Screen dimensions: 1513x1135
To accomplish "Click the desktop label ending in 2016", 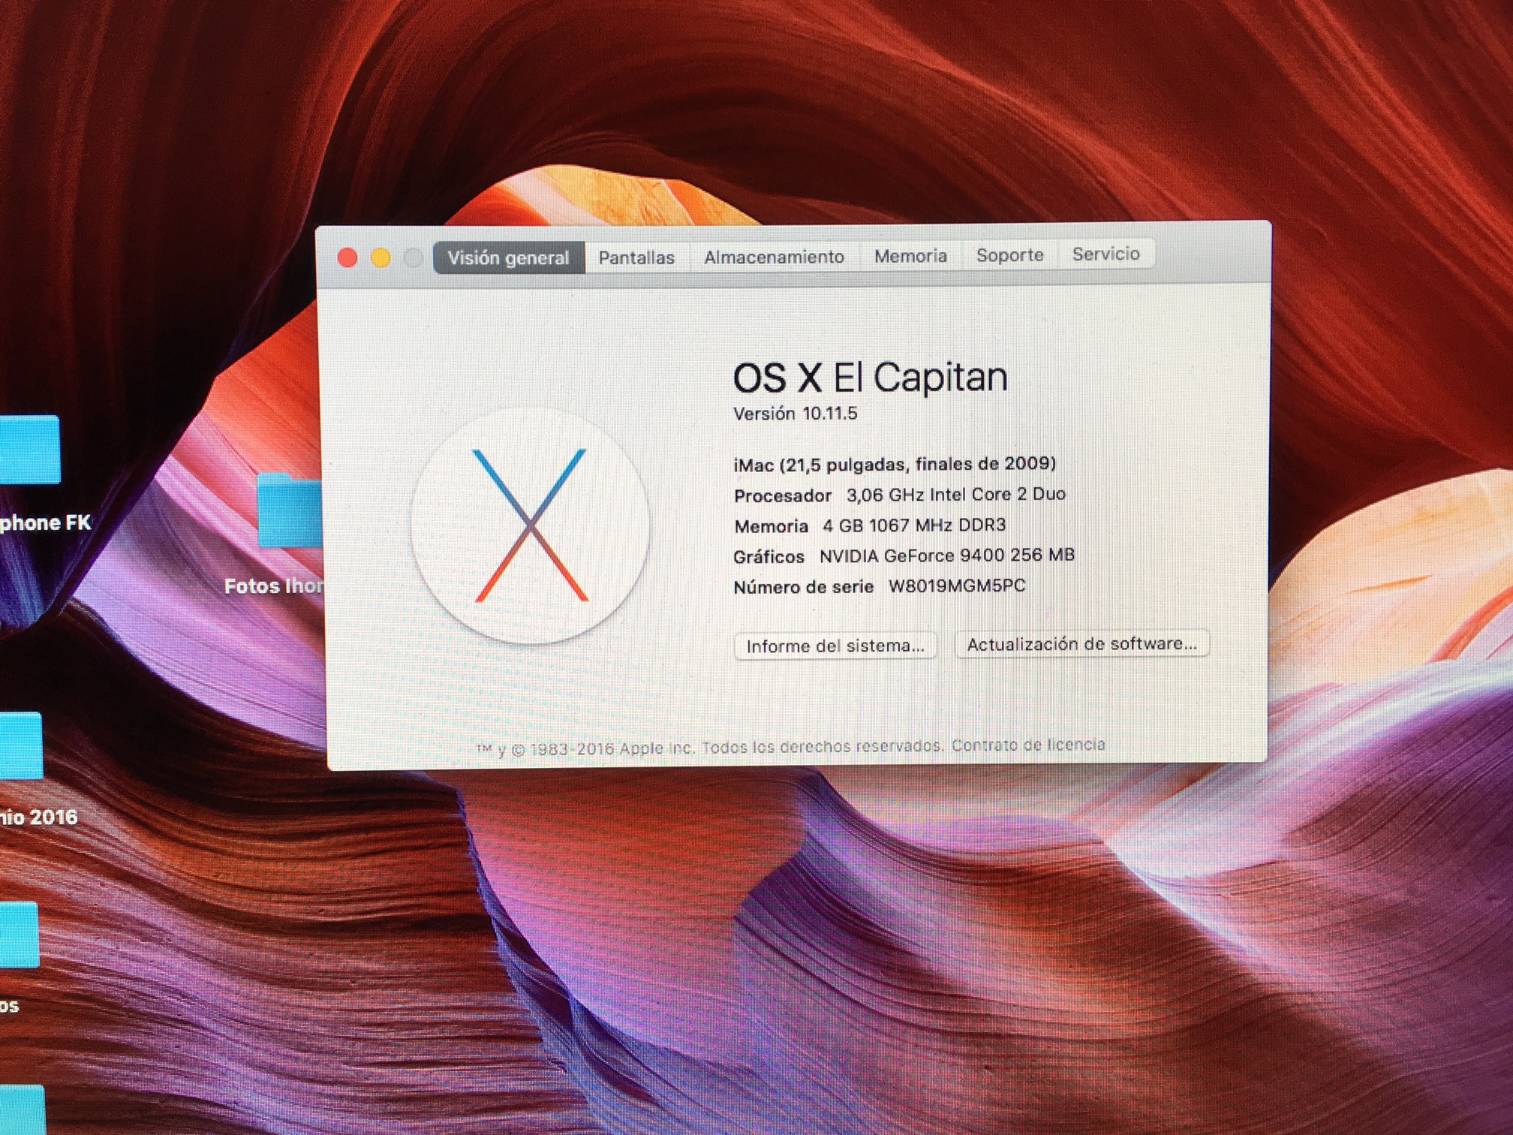I will (39, 817).
